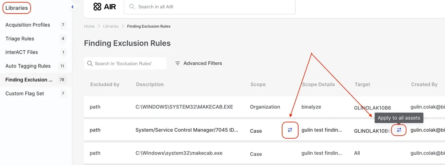Sort by the Excluded by column header

(105, 85)
